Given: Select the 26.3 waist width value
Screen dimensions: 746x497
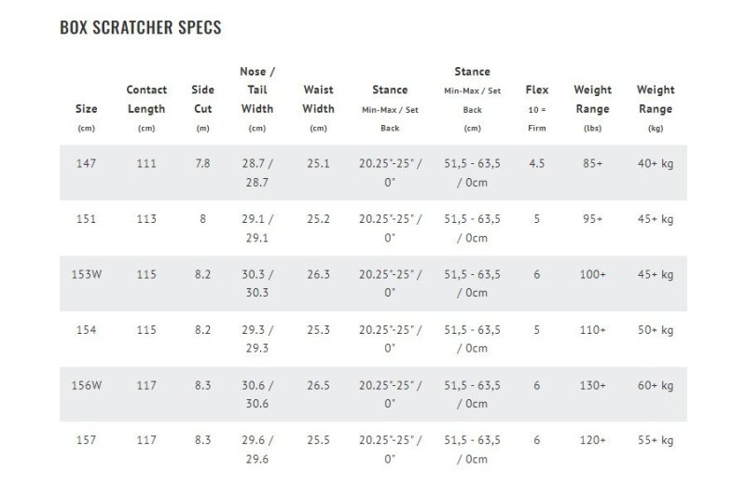Looking at the screenshot, I should (x=319, y=274).
